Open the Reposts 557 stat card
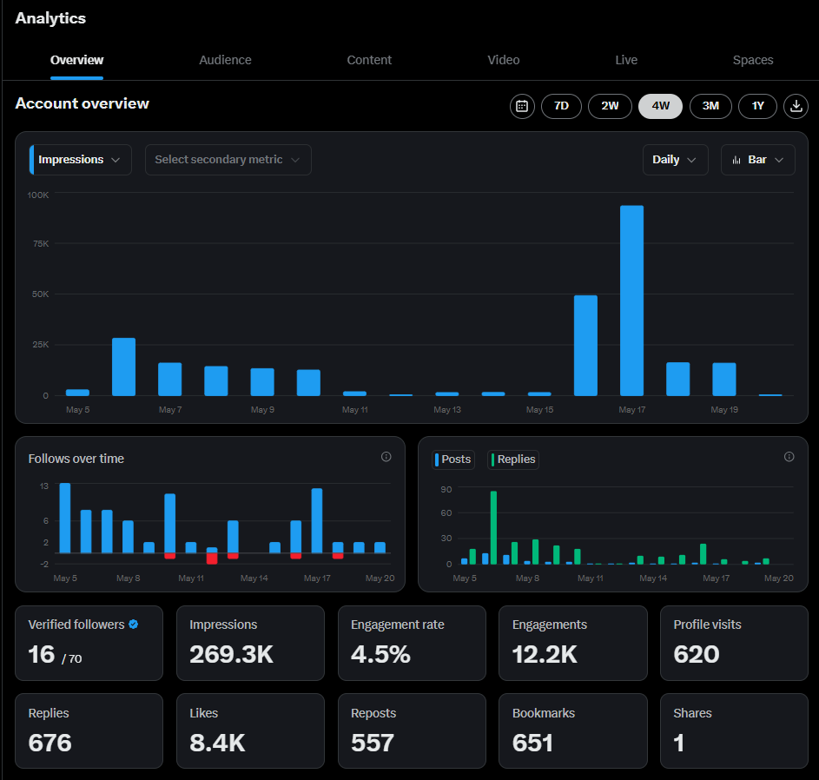Image resolution: width=819 pixels, height=780 pixels. click(x=412, y=730)
